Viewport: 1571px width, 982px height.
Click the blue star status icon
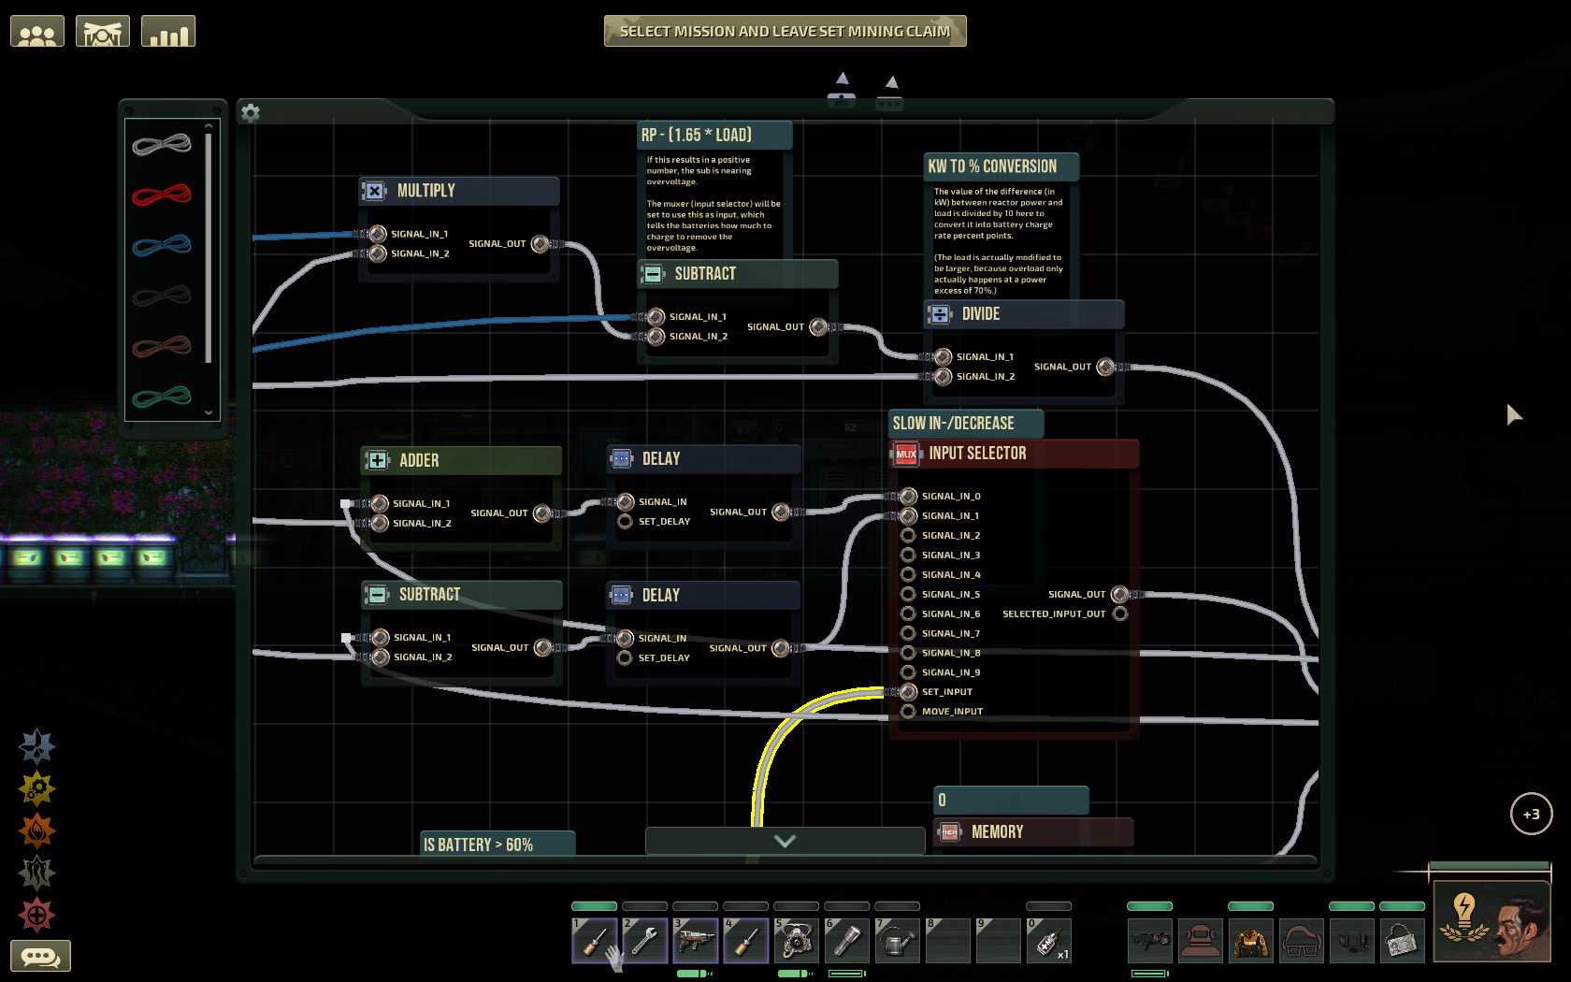click(37, 746)
